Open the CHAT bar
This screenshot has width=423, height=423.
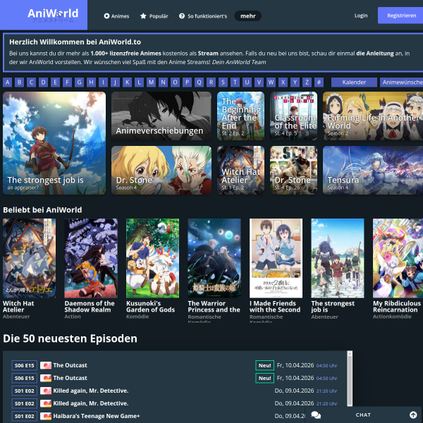[x=364, y=415]
